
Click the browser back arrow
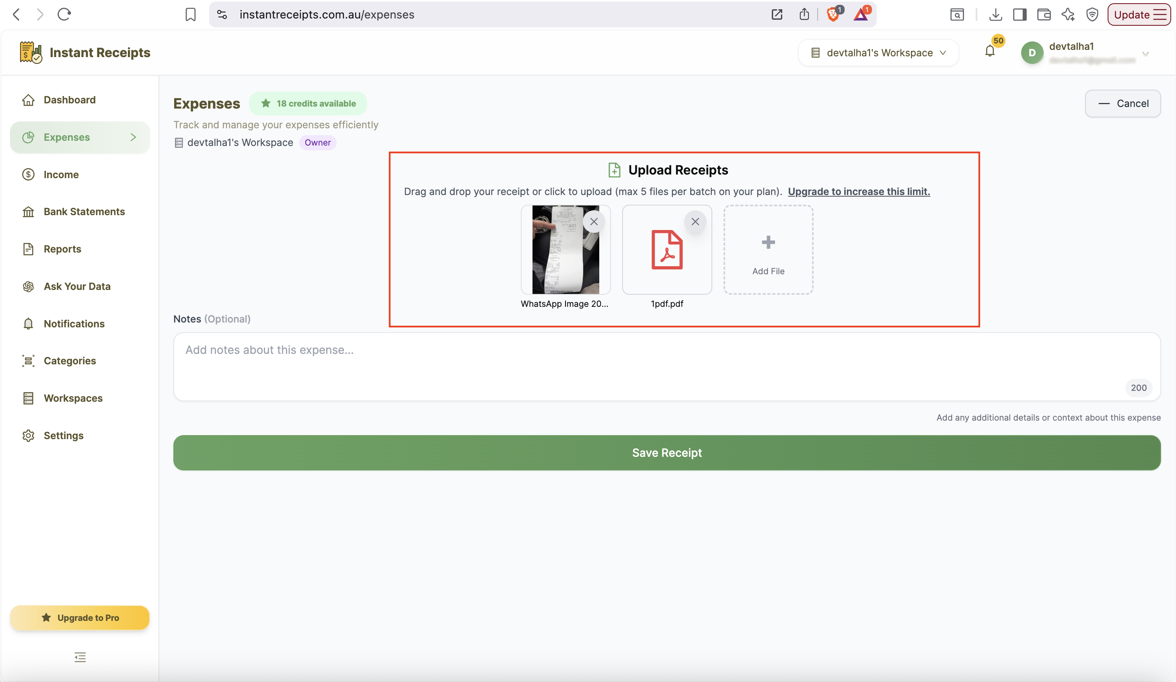pyautogui.click(x=16, y=14)
